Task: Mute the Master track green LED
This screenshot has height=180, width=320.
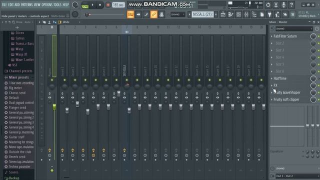Action: tap(52, 80)
